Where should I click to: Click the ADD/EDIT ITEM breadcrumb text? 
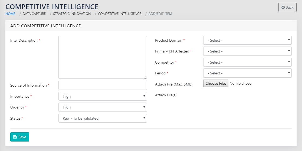coord(160,14)
